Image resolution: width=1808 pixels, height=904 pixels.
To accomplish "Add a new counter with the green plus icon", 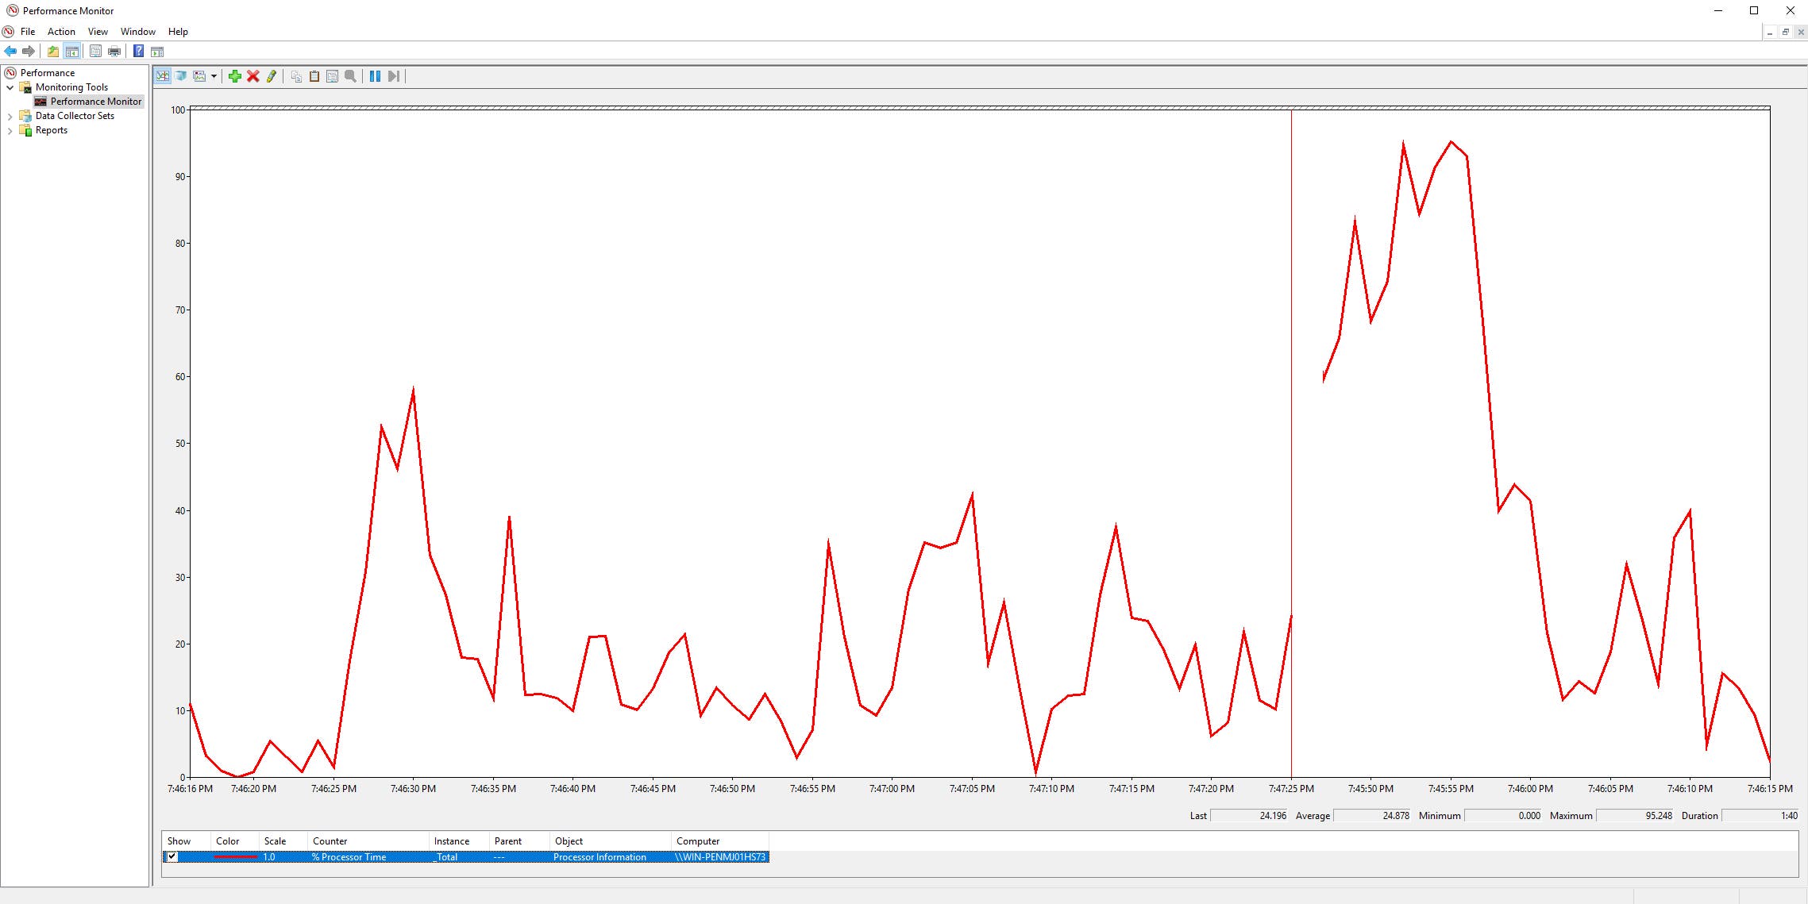I will coord(234,76).
